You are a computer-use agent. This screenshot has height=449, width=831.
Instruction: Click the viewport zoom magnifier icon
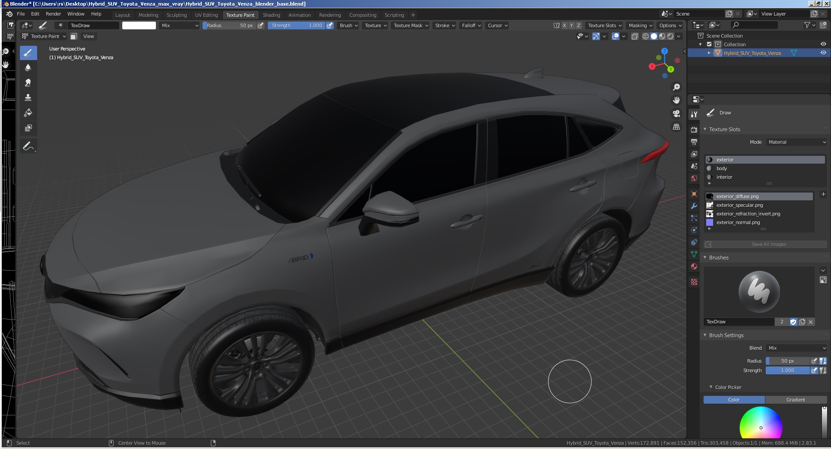[x=676, y=88]
